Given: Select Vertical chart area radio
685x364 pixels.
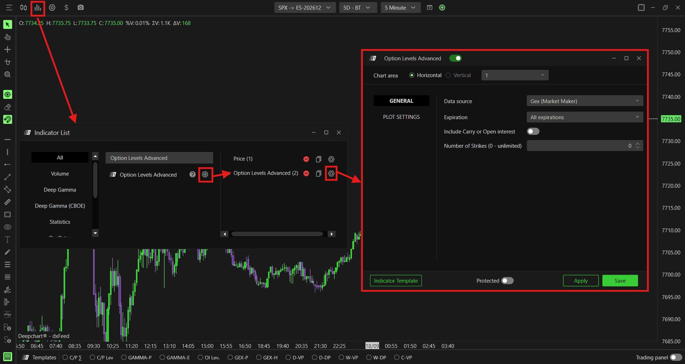Looking at the screenshot, I should [x=448, y=75].
